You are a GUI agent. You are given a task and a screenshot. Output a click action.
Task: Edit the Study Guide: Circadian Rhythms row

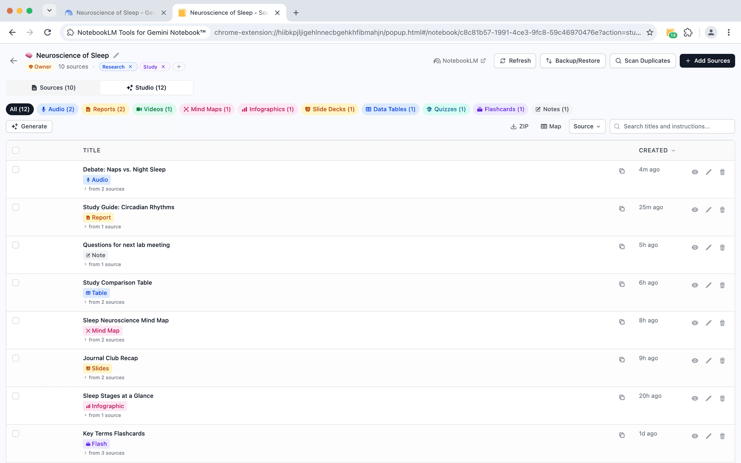click(709, 210)
